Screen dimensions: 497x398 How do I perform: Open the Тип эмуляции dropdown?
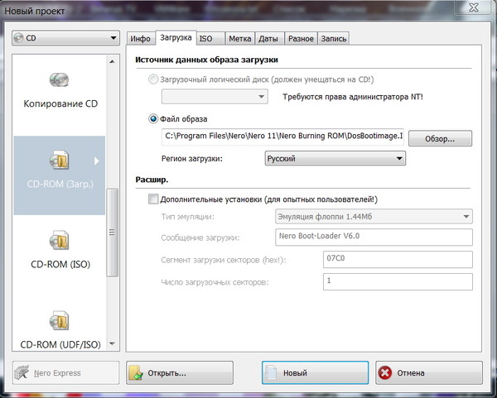pos(374,217)
